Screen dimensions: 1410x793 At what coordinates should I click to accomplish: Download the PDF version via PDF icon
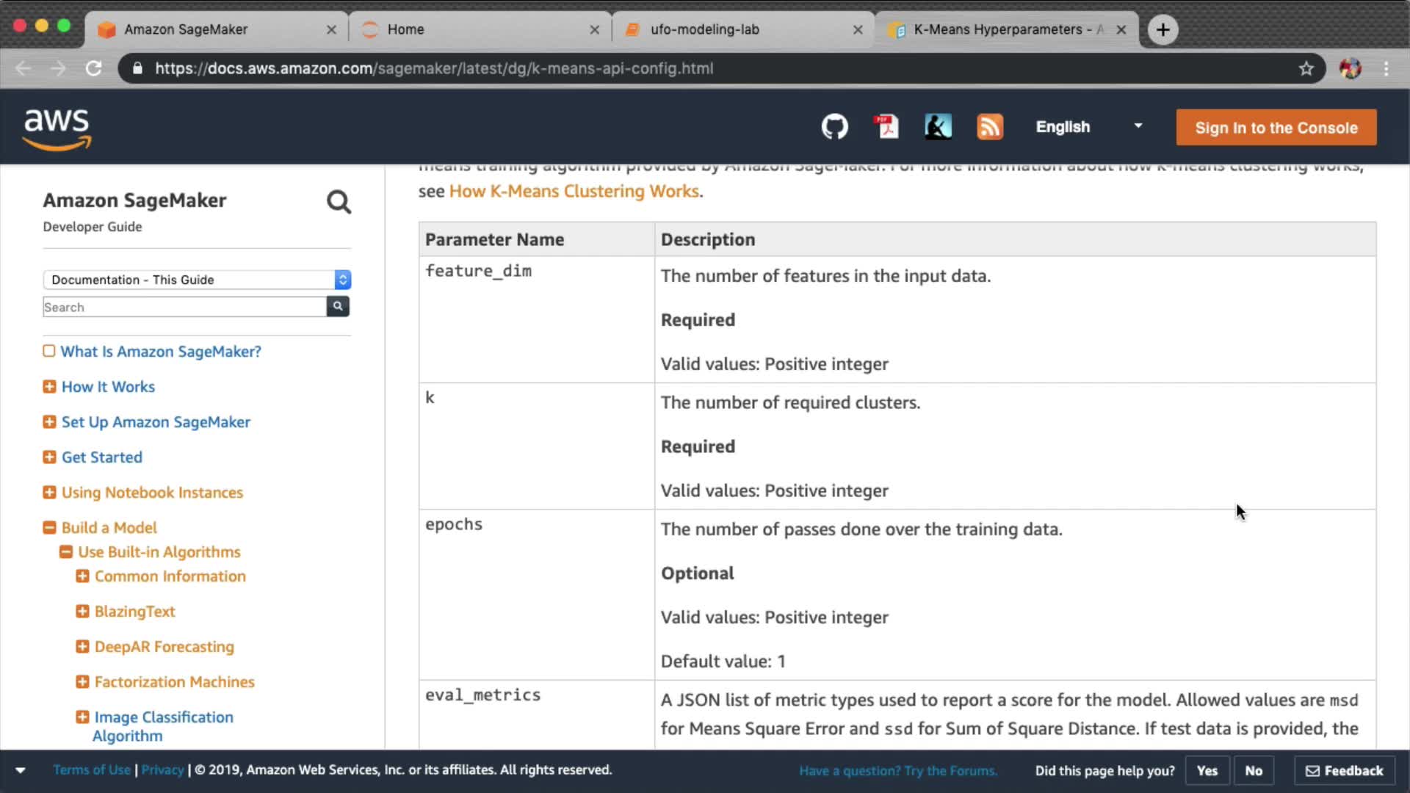click(886, 127)
